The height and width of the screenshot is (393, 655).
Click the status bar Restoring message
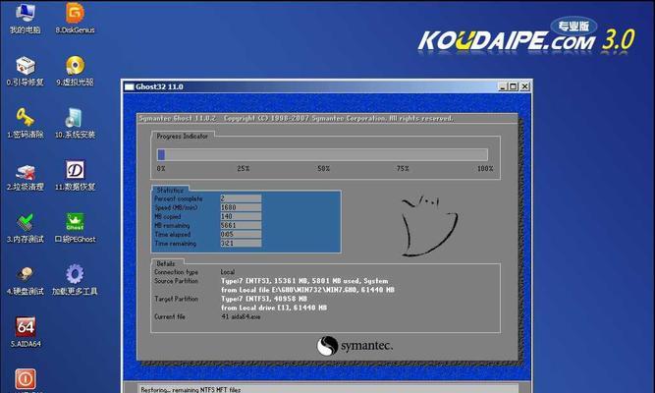(191, 389)
